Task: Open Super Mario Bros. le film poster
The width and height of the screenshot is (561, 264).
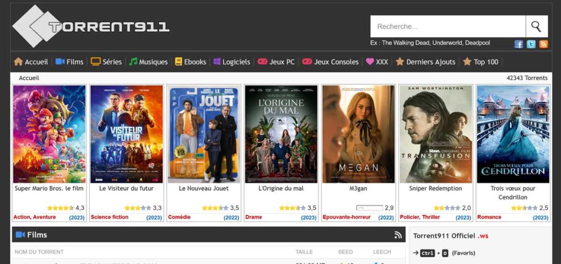Action: [x=49, y=134]
